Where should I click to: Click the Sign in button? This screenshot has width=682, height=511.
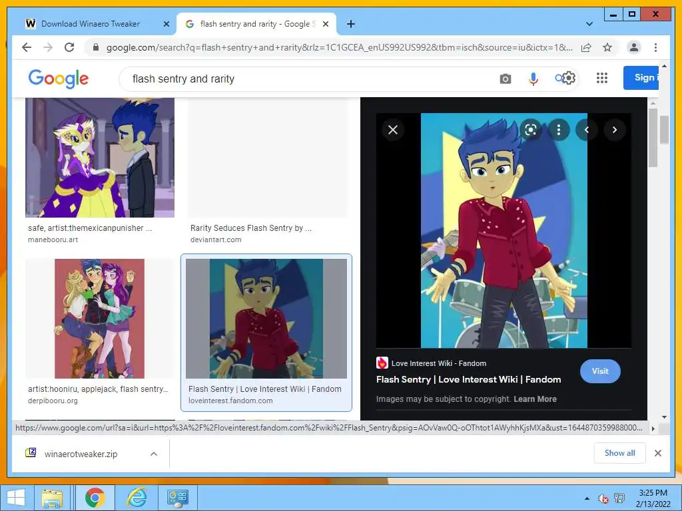[x=641, y=78]
